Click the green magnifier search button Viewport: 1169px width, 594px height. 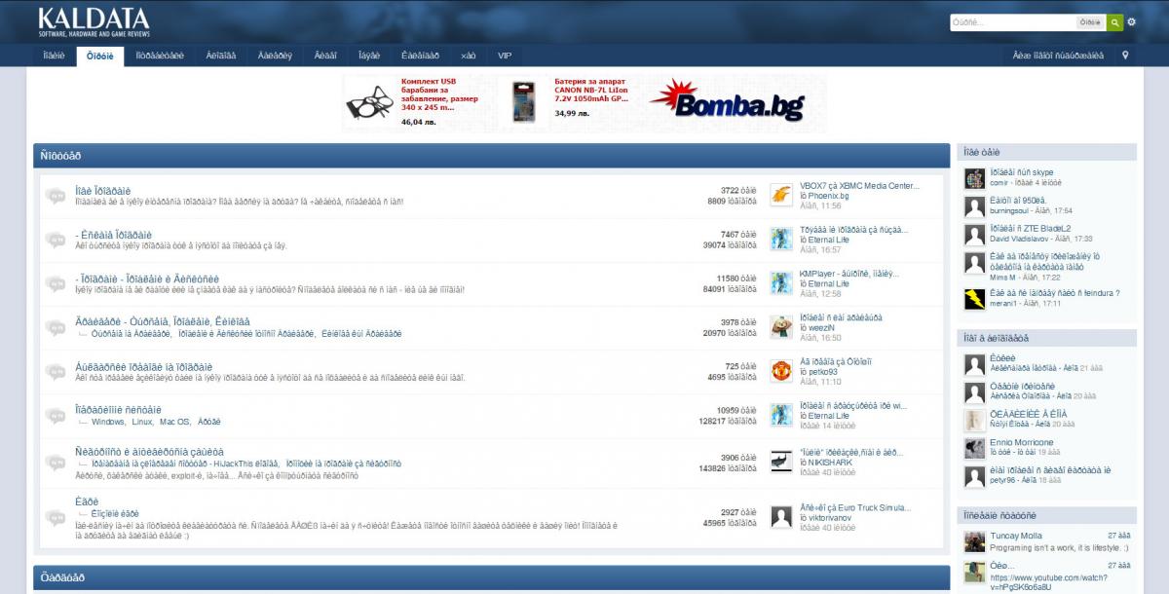click(1114, 21)
